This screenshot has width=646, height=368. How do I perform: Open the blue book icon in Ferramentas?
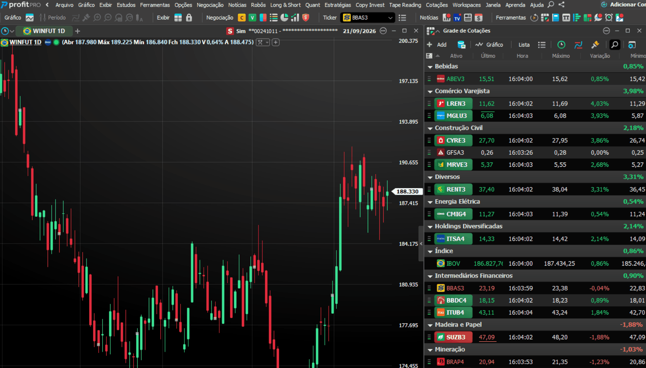(x=555, y=17)
